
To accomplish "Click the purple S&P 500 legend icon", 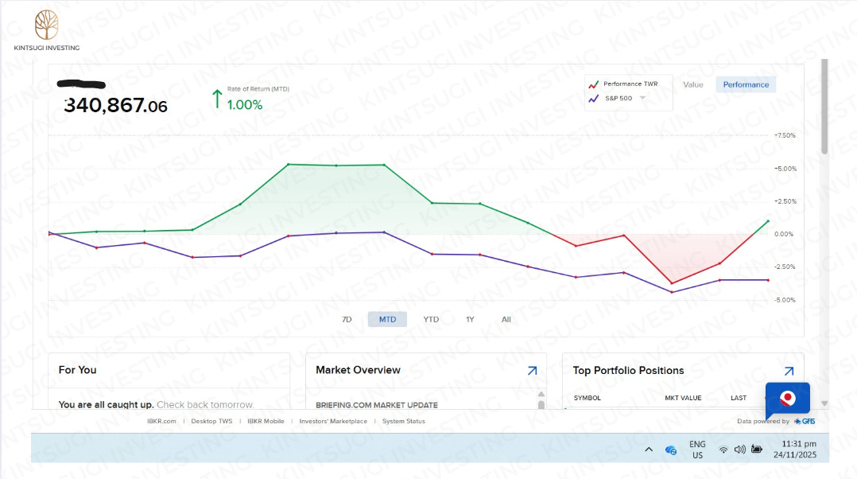I will (594, 99).
